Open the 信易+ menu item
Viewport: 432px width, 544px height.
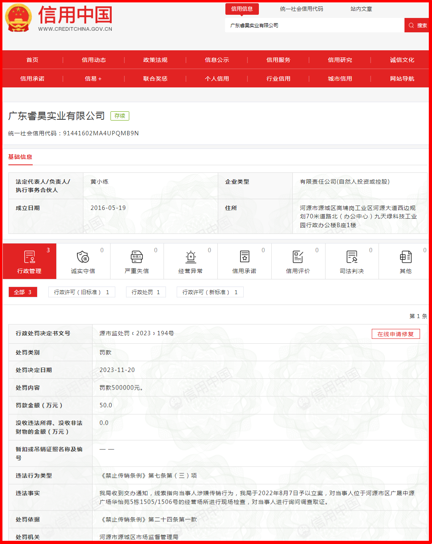(93, 79)
